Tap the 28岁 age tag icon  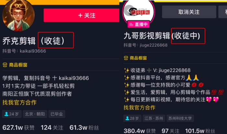coord(127,118)
